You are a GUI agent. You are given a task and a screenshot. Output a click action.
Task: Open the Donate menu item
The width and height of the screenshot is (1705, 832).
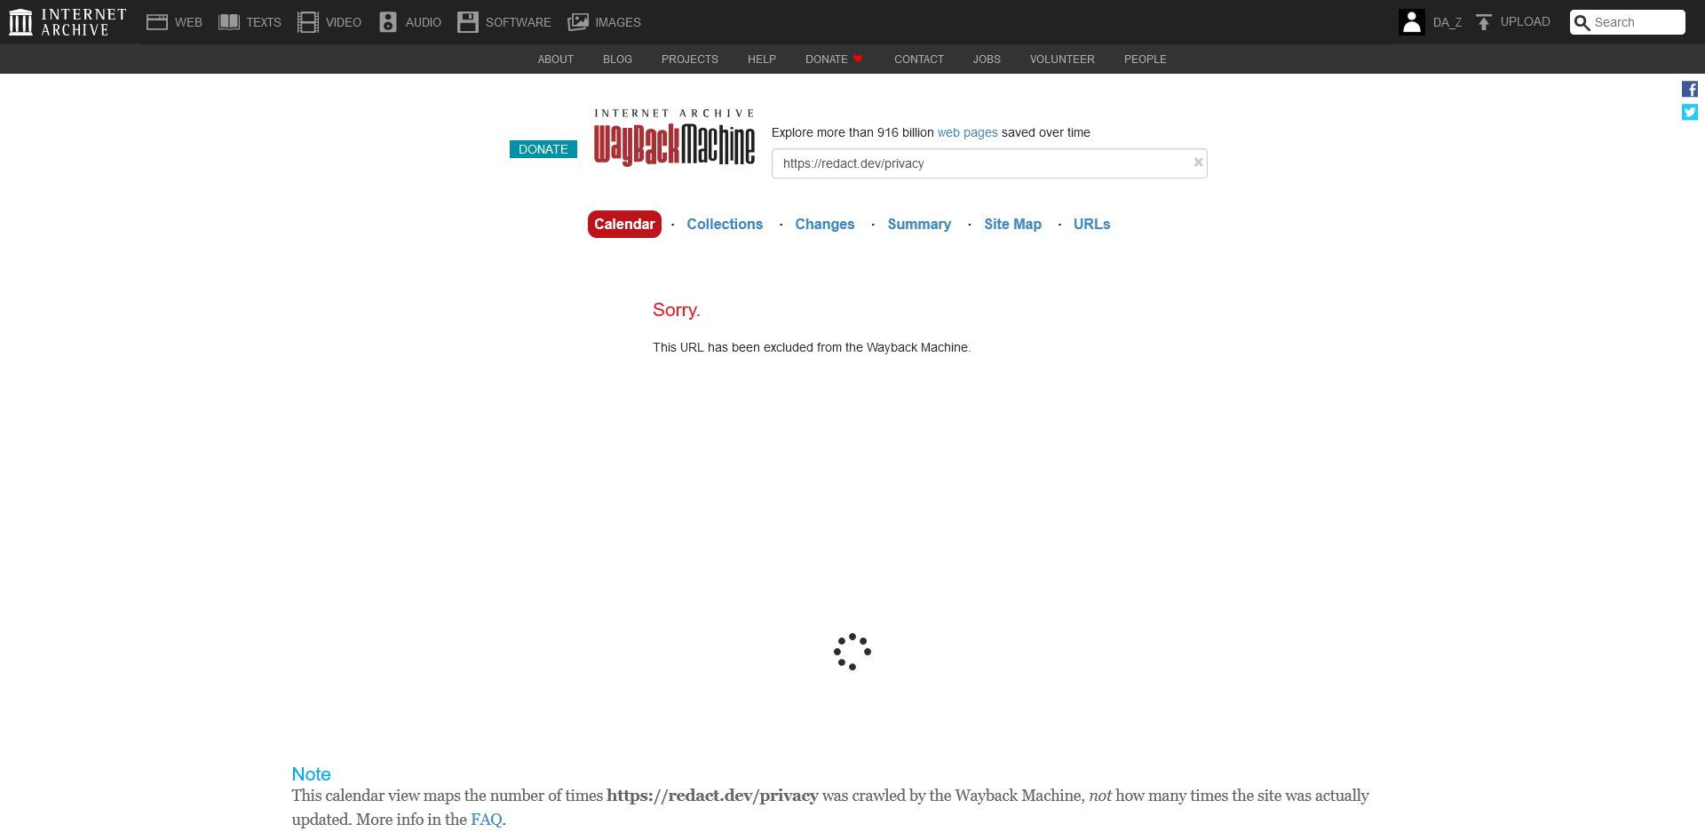(834, 59)
